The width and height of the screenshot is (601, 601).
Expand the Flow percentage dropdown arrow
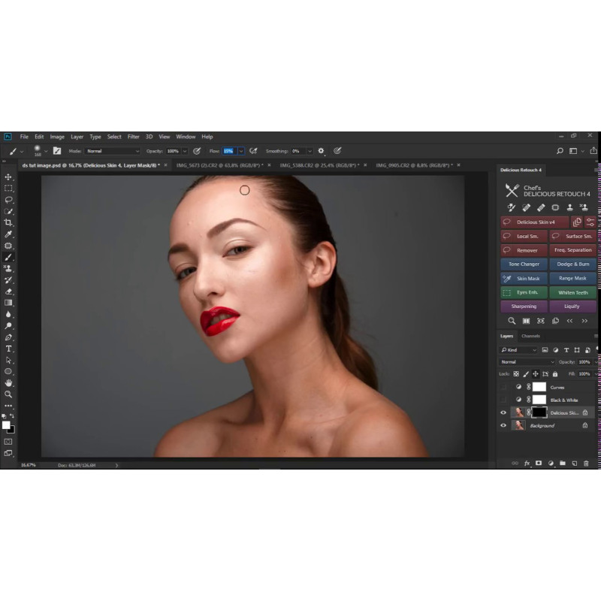tap(240, 151)
